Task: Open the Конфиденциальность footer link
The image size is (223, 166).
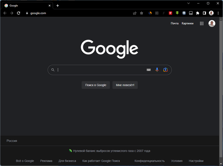Action: tap(150, 161)
